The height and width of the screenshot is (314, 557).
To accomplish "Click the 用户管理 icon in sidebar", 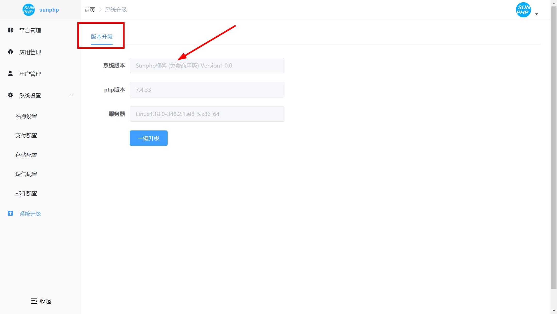I will coord(10,73).
